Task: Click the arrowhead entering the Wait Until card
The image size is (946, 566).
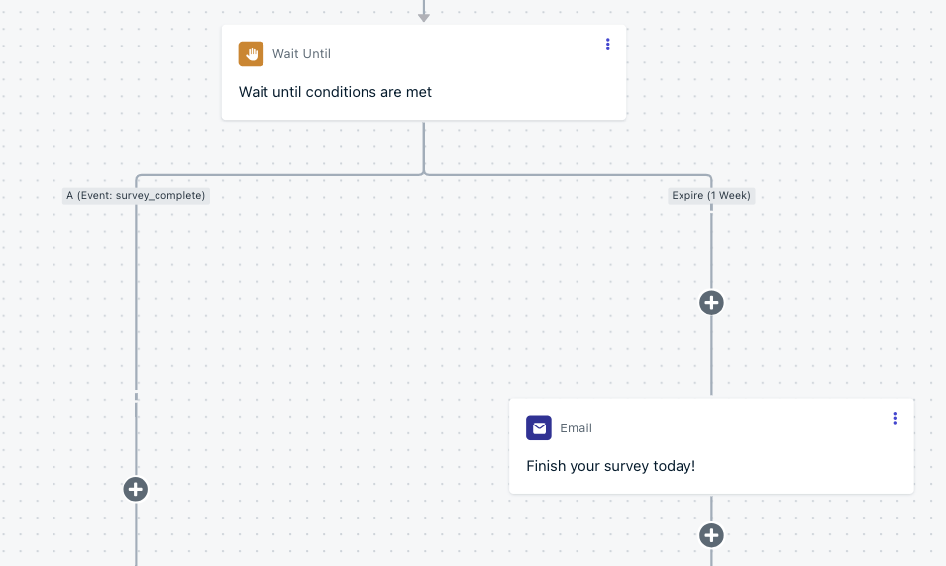Action: coord(424,18)
